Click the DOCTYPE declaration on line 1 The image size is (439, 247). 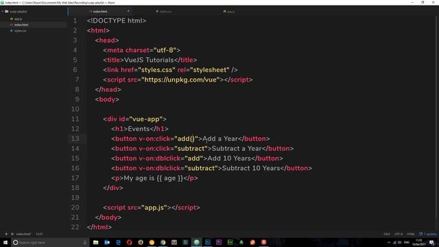pos(117,21)
